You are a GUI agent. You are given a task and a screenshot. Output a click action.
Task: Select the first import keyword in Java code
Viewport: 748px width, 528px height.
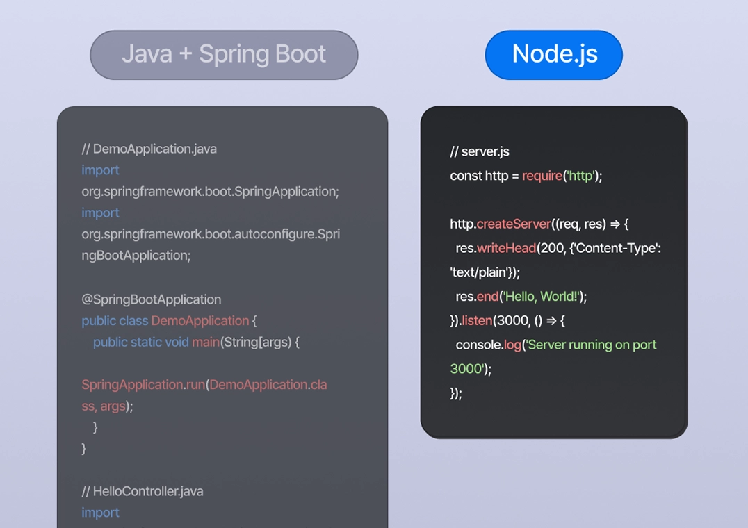pyautogui.click(x=100, y=170)
